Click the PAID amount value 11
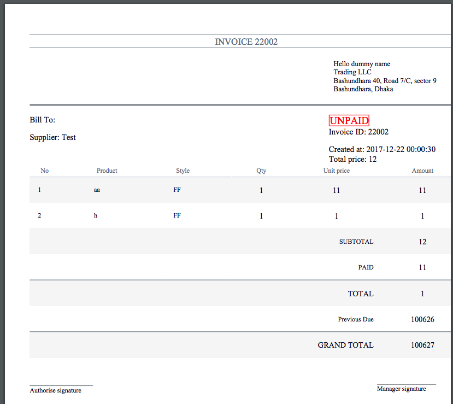The height and width of the screenshot is (404, 453). (422, 267)
